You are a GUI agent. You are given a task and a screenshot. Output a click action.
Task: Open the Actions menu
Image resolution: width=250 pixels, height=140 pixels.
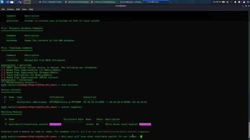point(11,9)
